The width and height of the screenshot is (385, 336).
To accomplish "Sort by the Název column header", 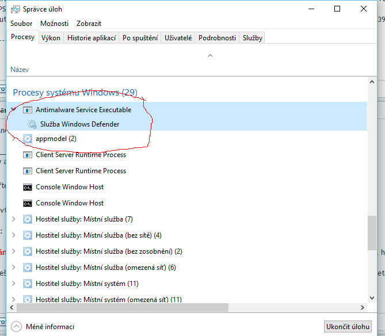I will [x=20, y=70].
